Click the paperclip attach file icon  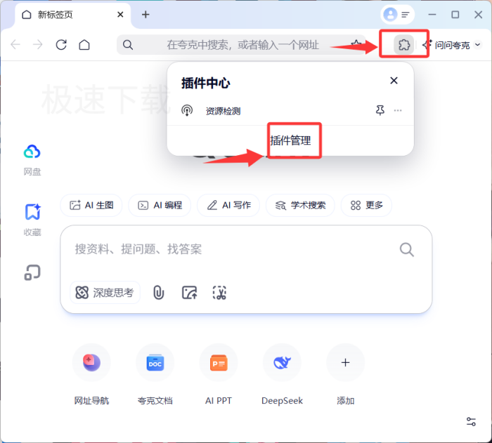(x=159, y=293)
